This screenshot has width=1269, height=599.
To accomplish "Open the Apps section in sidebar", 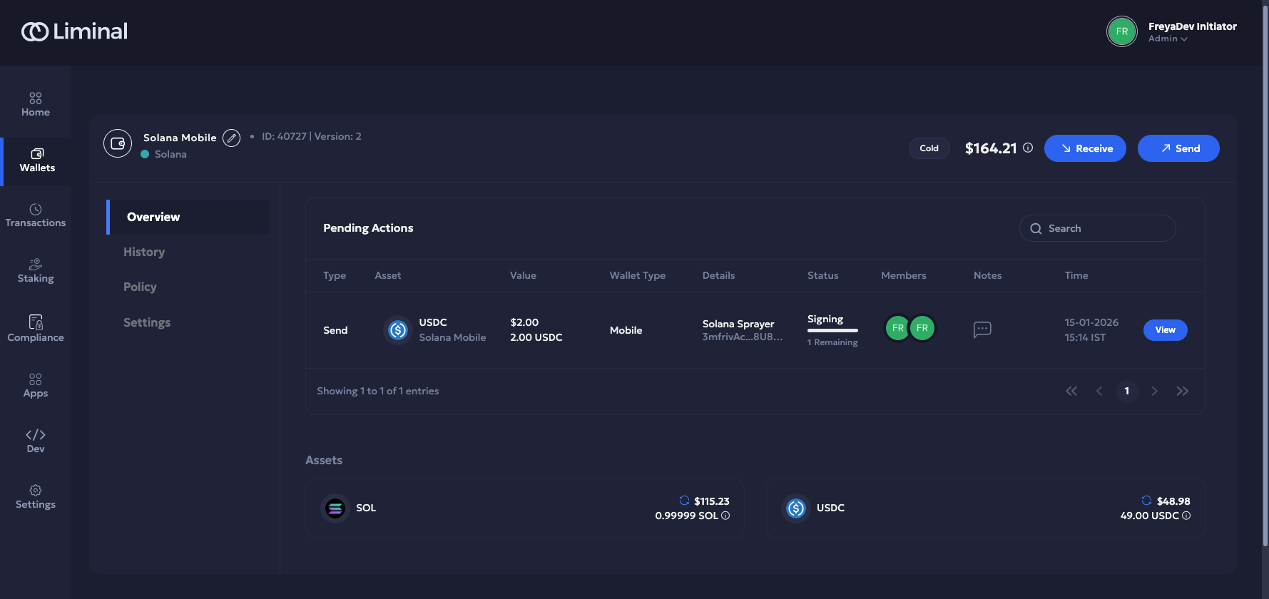I will [36, 385].
